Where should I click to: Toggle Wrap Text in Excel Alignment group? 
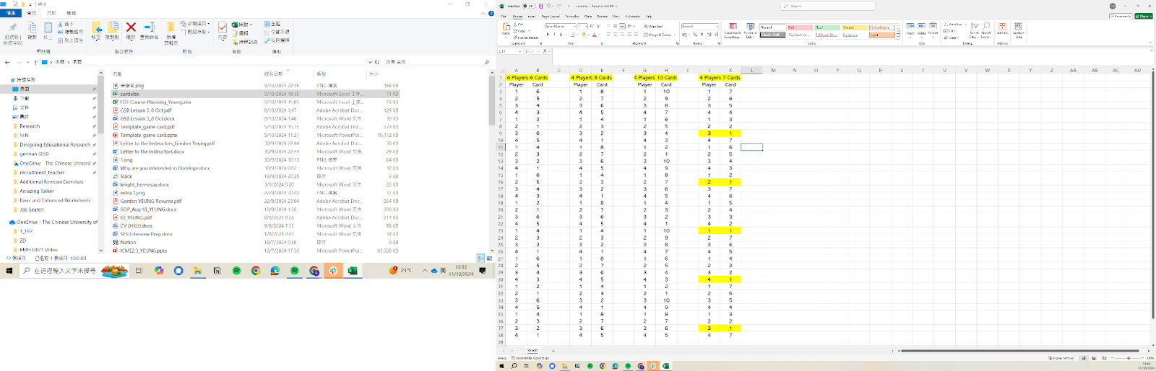[x=653, y=26]
